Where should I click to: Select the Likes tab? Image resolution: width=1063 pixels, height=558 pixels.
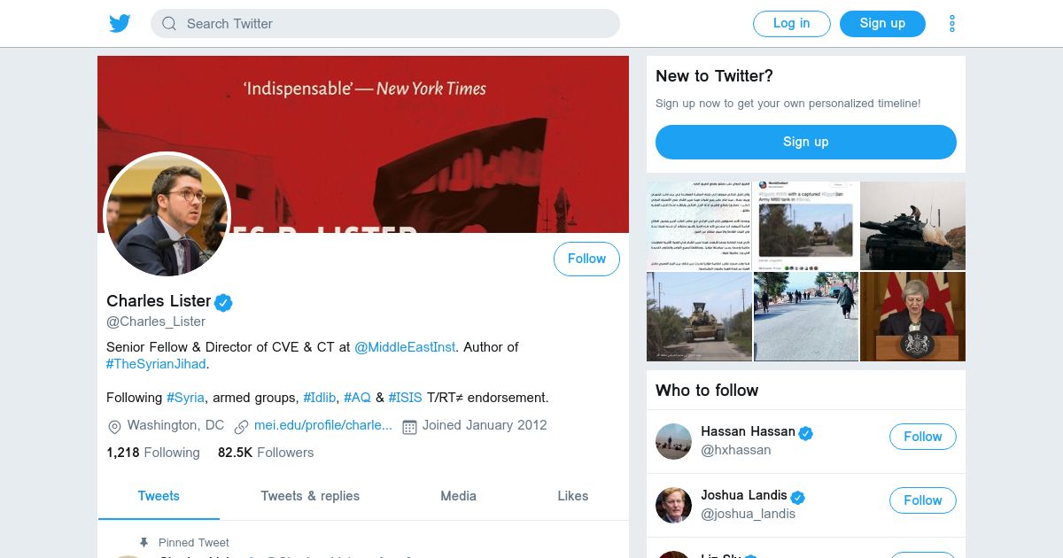(572, 496)
